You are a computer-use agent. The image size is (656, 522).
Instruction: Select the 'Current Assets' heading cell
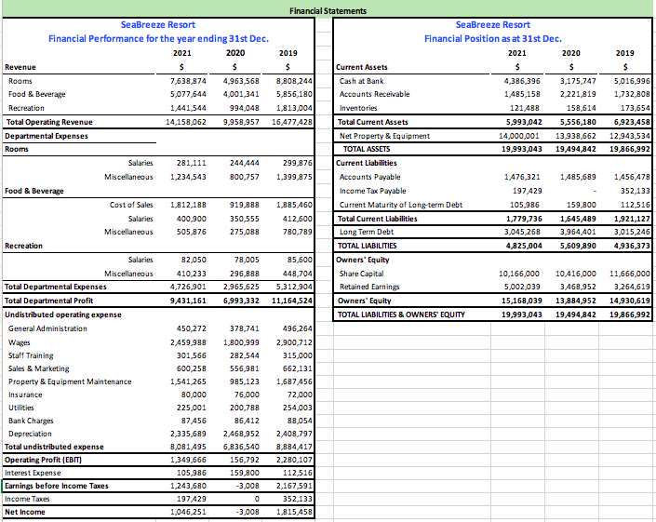(x=361, y=67)
